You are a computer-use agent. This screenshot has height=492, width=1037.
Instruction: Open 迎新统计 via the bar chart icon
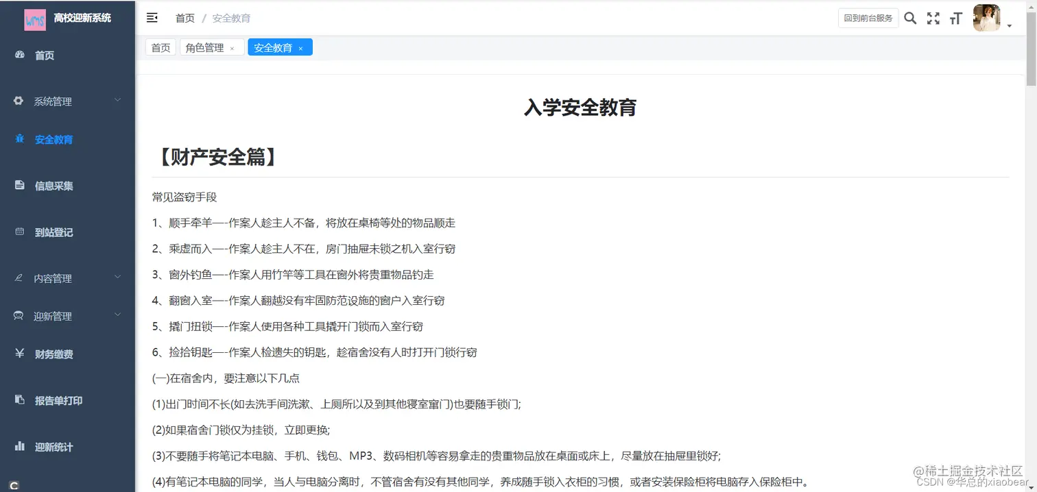19,447
